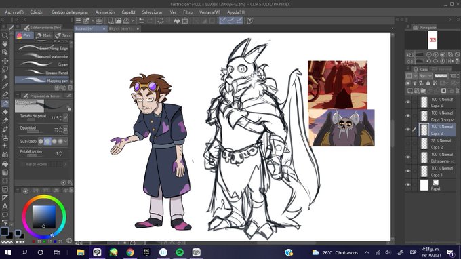Adjust Opacidad stepper arrows
This screenshot has height=259, width=461.
[x=60, y=129]
